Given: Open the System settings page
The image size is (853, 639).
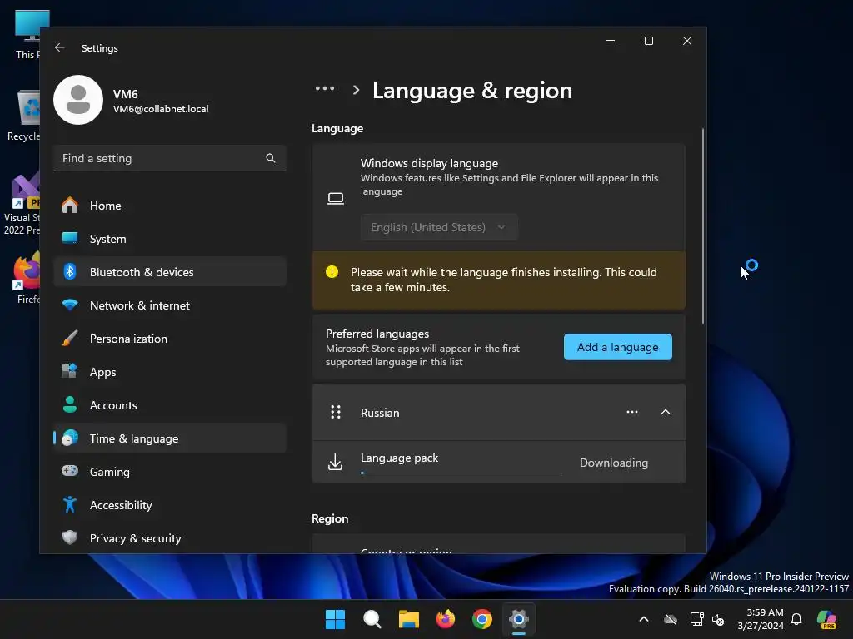Looking at the screenshot, I should 170,239.
